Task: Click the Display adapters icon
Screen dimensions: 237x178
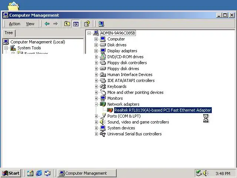Action: click(x=103, y=51)
